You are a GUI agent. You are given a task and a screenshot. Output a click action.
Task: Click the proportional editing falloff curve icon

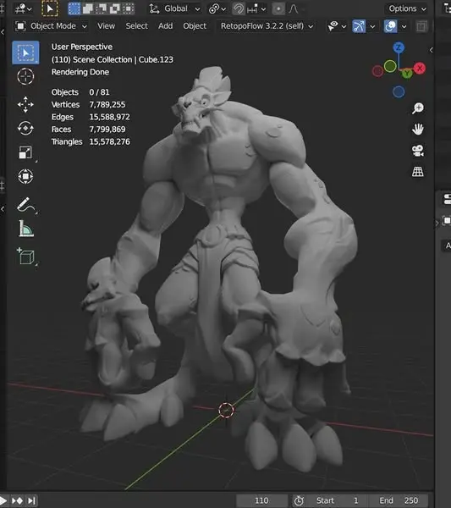pos(294,8)
